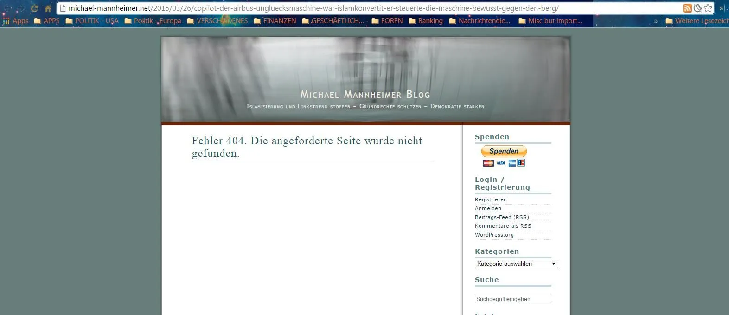This screenshot has height=315, width=729.
Task: Open the Weitere Lesezeichen folder
Action: (697, 21)
